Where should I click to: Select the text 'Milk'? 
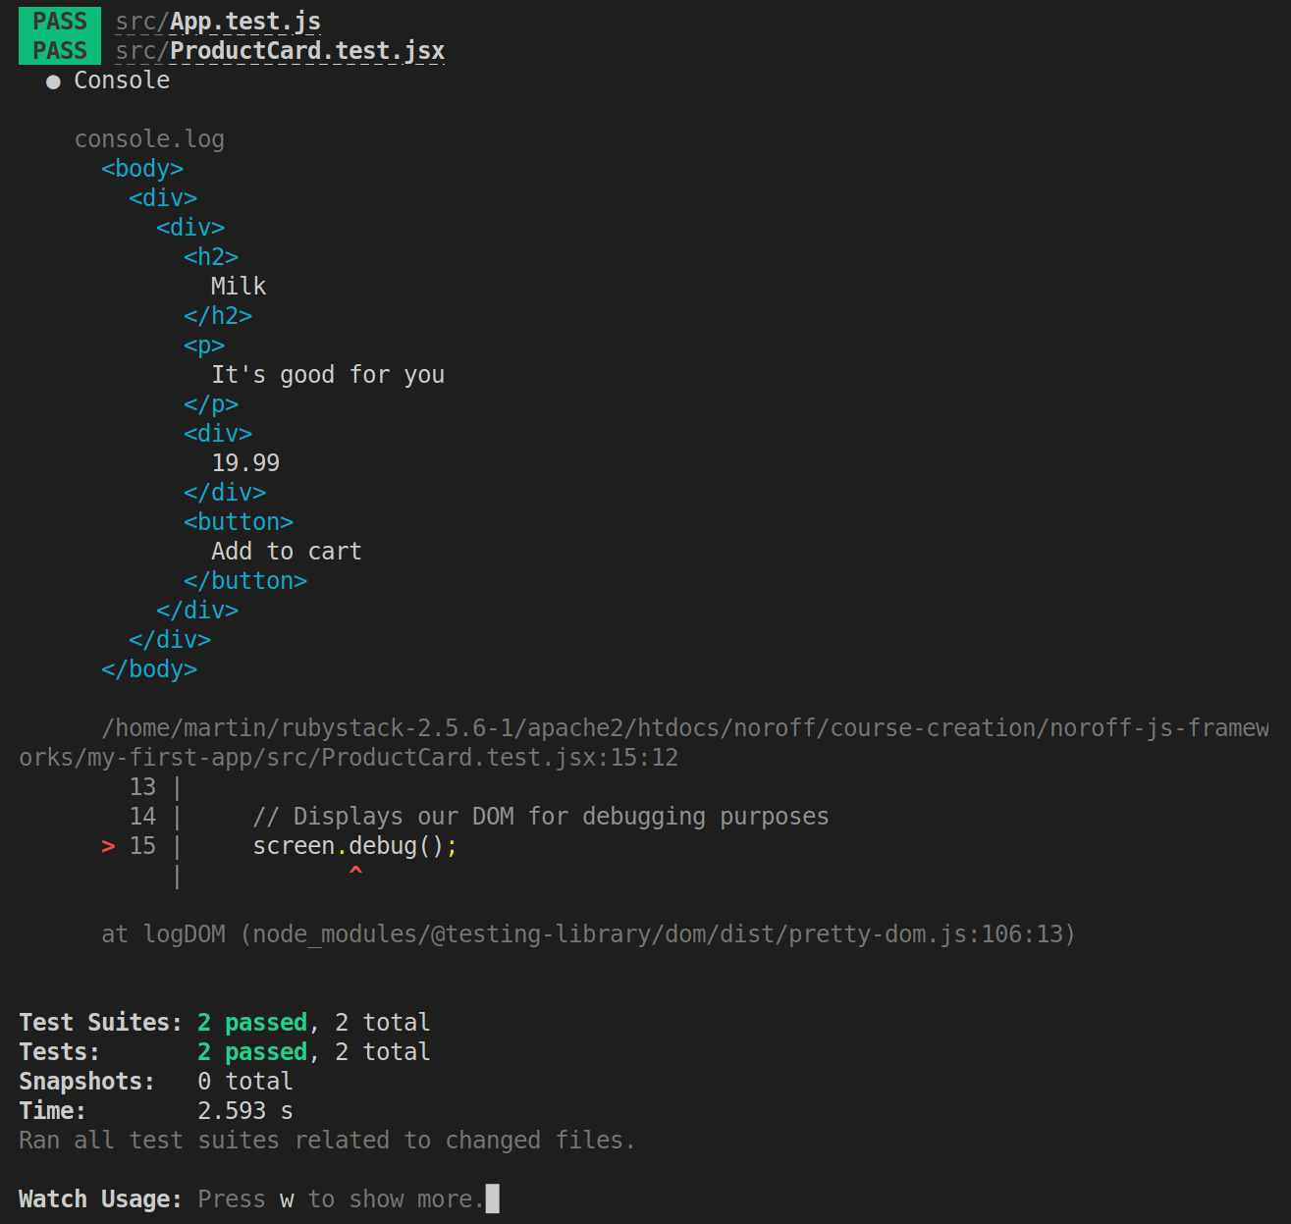pos(239,287)
